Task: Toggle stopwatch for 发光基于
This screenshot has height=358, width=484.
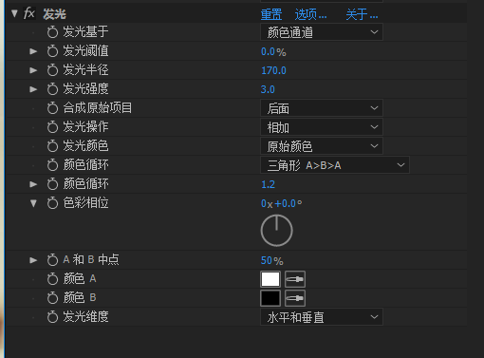Action: pos(52,32)
